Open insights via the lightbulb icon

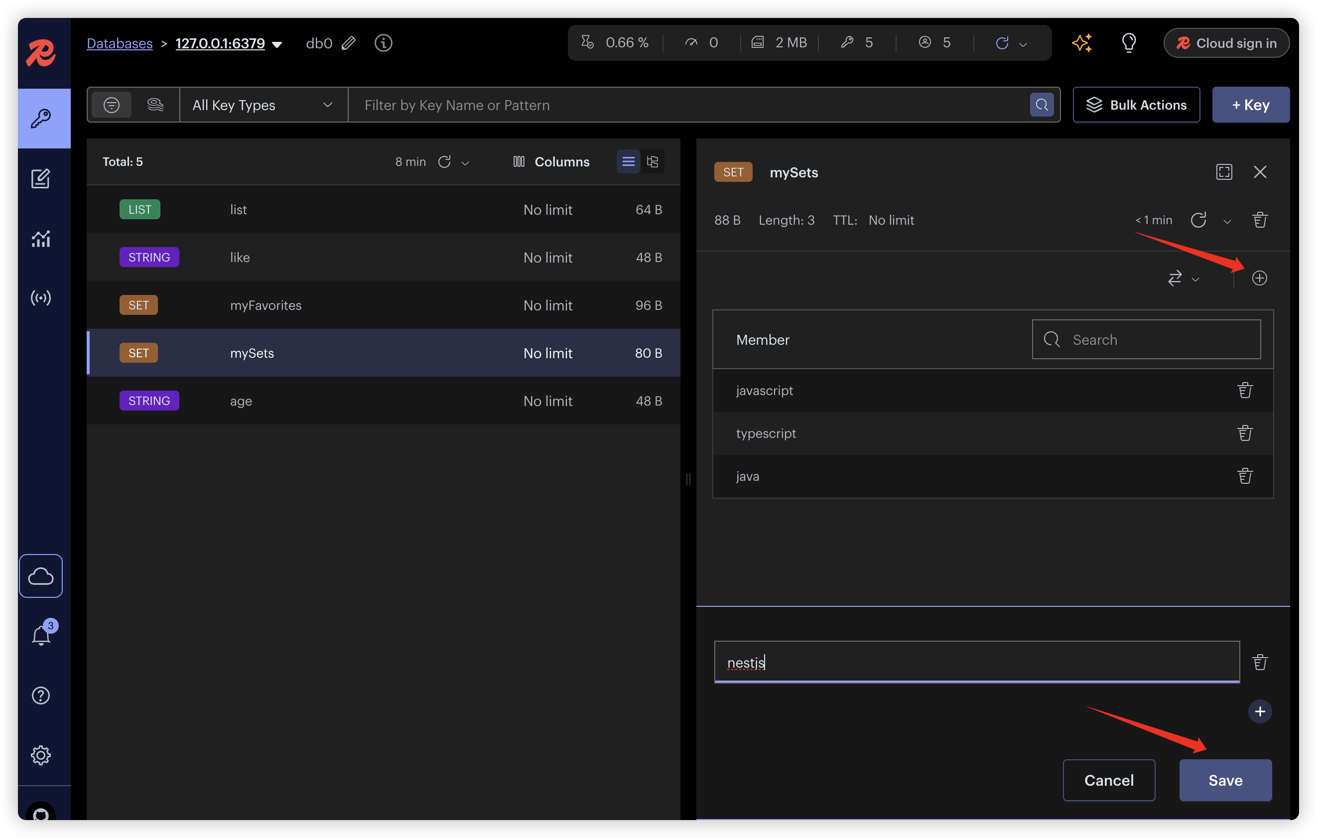[x=1128, y=43]
